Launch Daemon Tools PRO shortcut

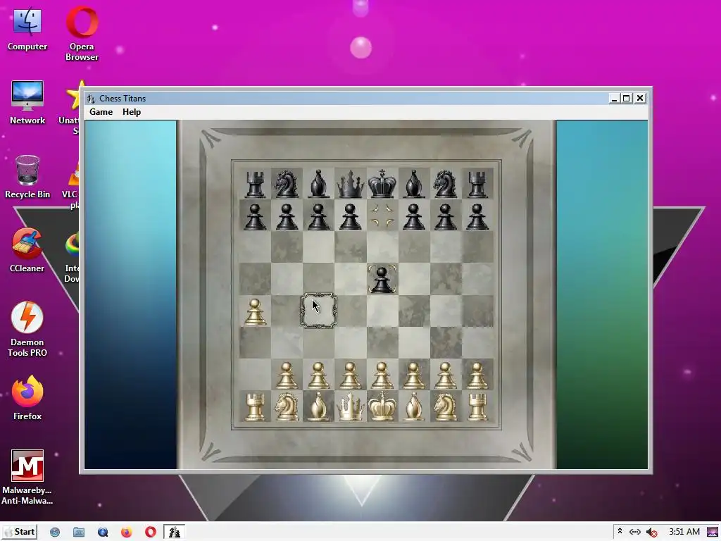(27, 330)
